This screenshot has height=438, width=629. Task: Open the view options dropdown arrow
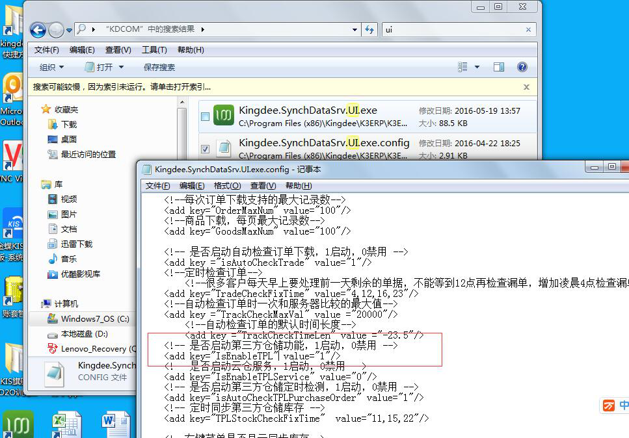[x=477, y=67]
